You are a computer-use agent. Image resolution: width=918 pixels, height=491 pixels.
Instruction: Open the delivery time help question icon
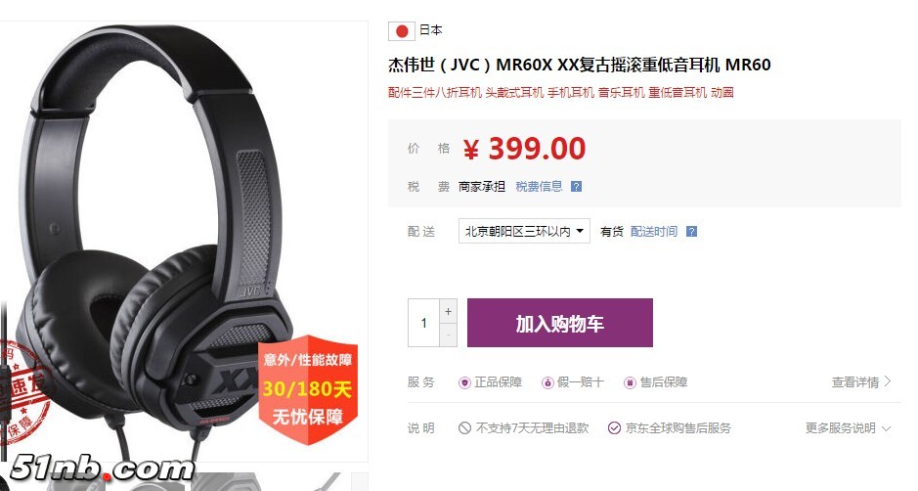(x=691, y=232)
